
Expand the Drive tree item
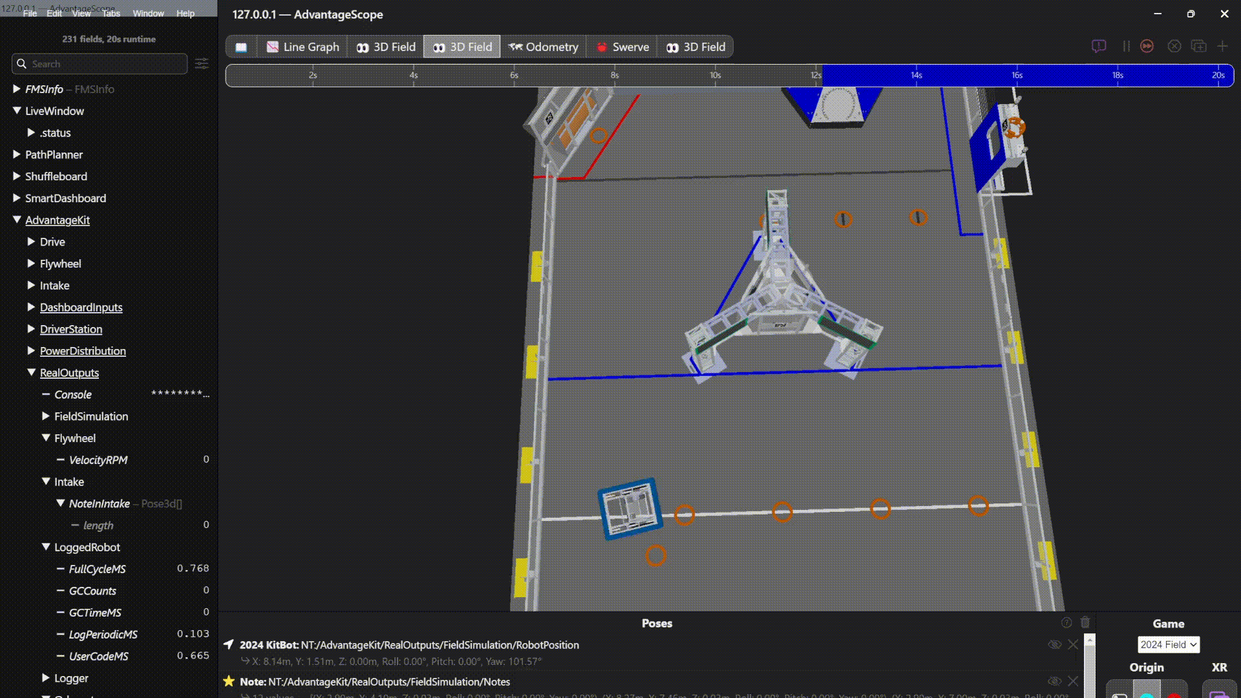[30, 241]
